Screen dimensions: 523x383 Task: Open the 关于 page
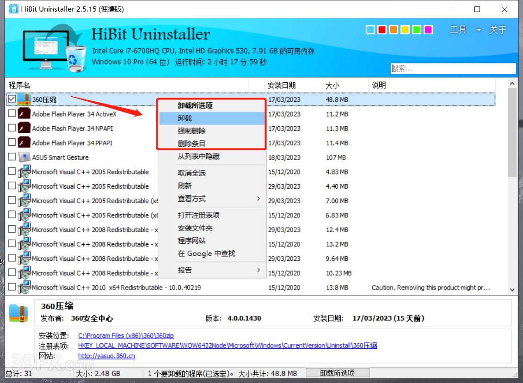point(498,30)
